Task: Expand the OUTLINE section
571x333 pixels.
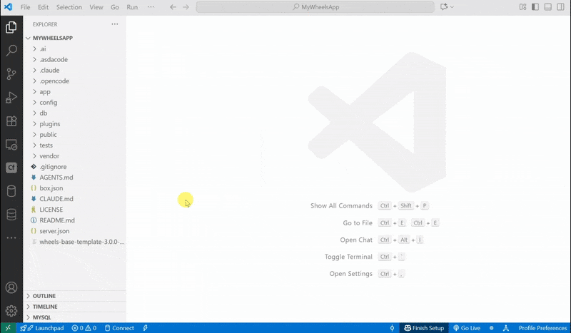Action: click(75, 296)
